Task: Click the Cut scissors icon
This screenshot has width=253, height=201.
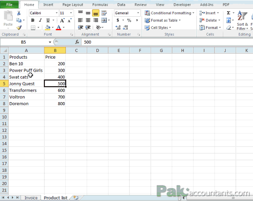Action: pos(19,13)
